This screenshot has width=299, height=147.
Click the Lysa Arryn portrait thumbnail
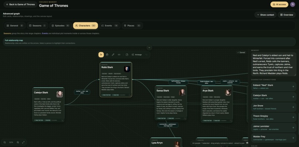[x=177, y=144]
